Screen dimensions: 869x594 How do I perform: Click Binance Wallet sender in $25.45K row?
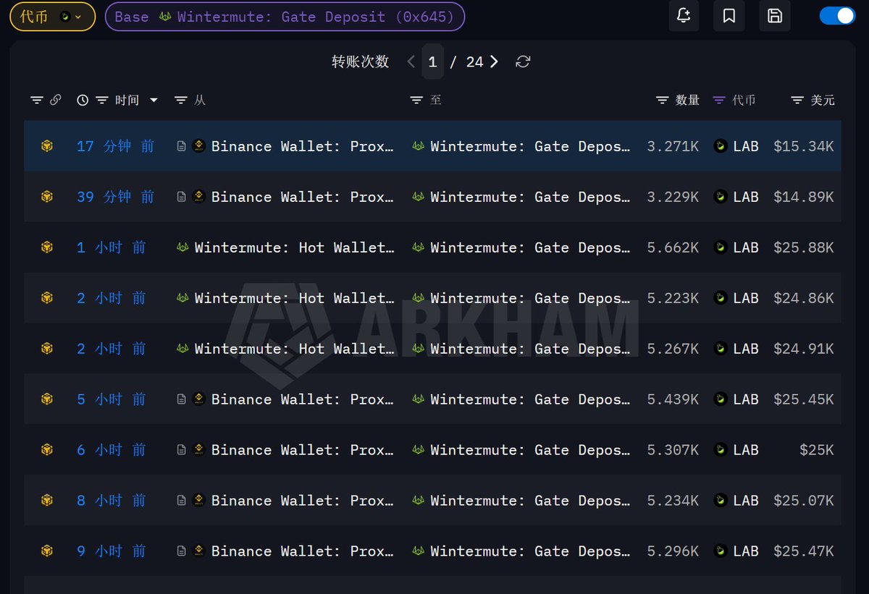[x=303, y=399]
